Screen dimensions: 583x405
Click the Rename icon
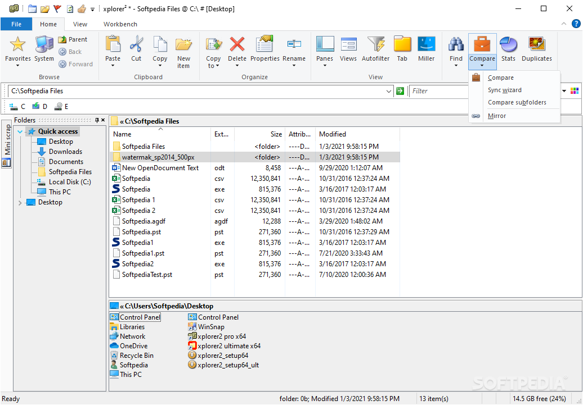294,44
